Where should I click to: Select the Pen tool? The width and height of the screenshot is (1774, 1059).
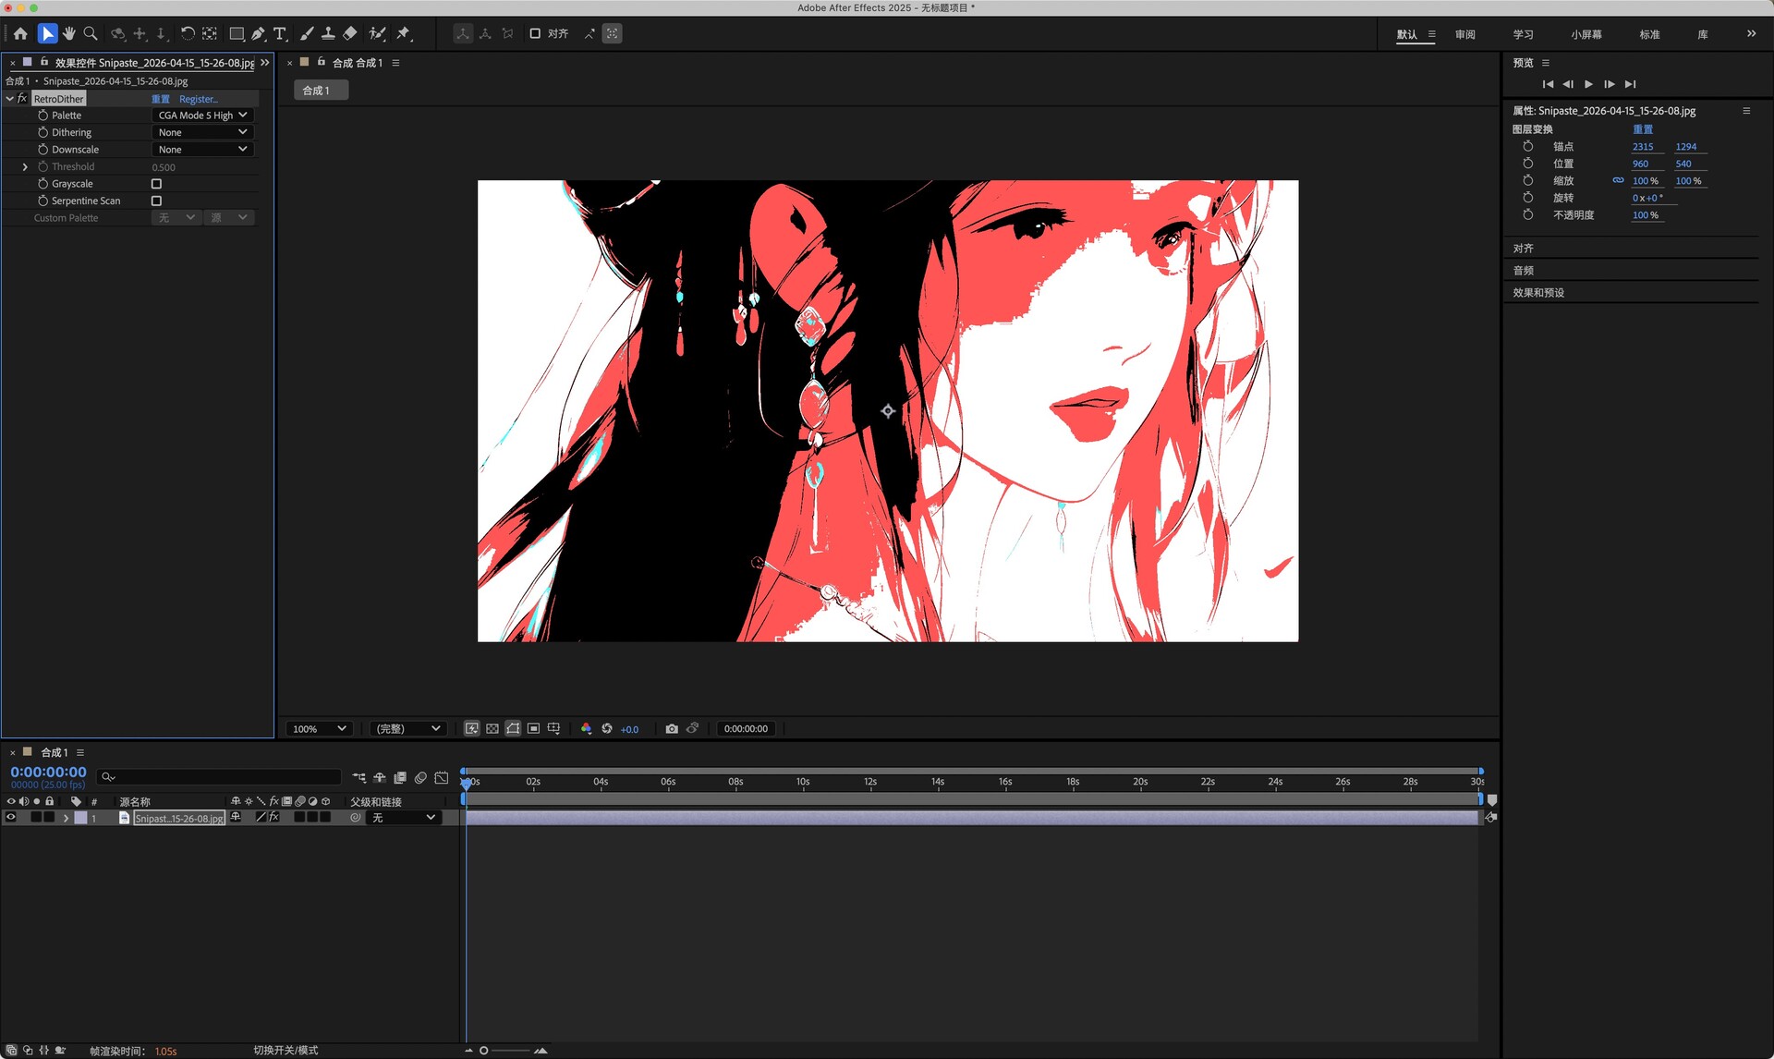[x=259, y=33]
